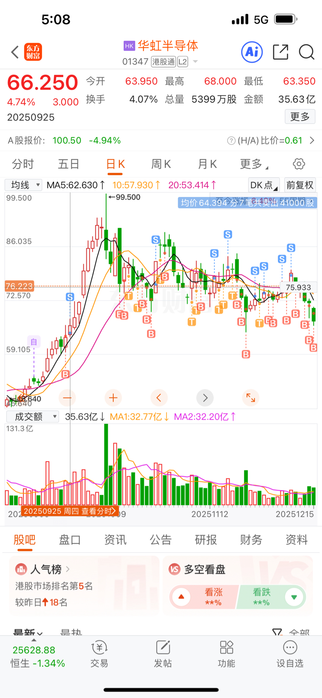Tap the 最热 sort option

71,632
